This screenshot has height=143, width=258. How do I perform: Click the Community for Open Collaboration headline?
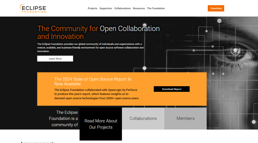(x=99, y=33)
